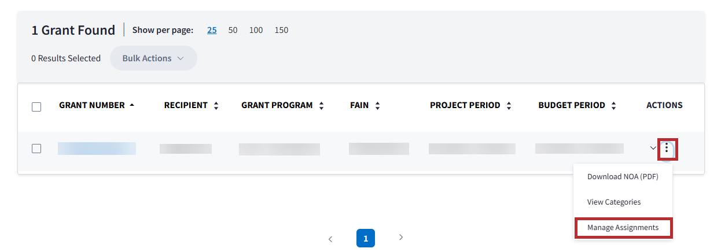Sort by Grant Number column arrow
The image size is (721, 252).
(132, 105)
